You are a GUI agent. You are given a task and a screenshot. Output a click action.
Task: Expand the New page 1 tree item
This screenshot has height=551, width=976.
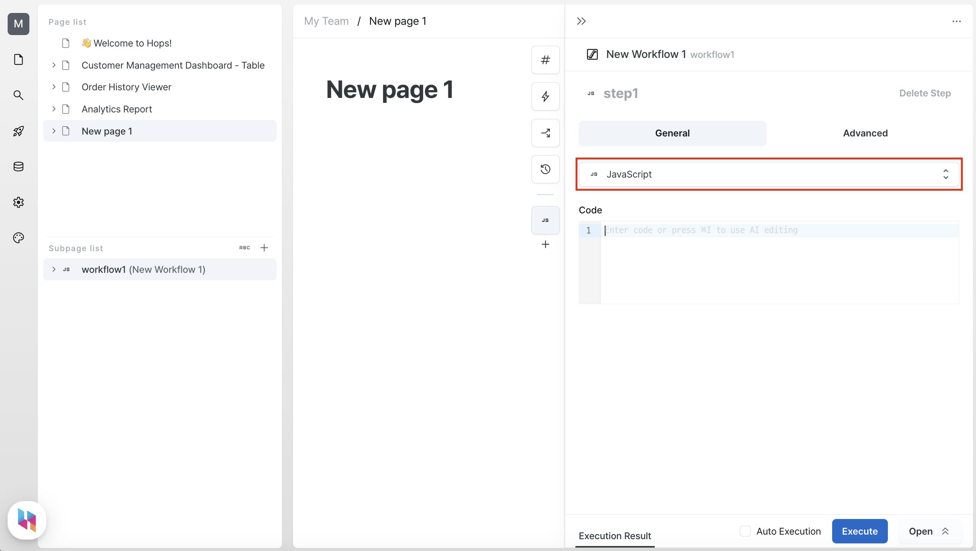[x=54, y=131]
